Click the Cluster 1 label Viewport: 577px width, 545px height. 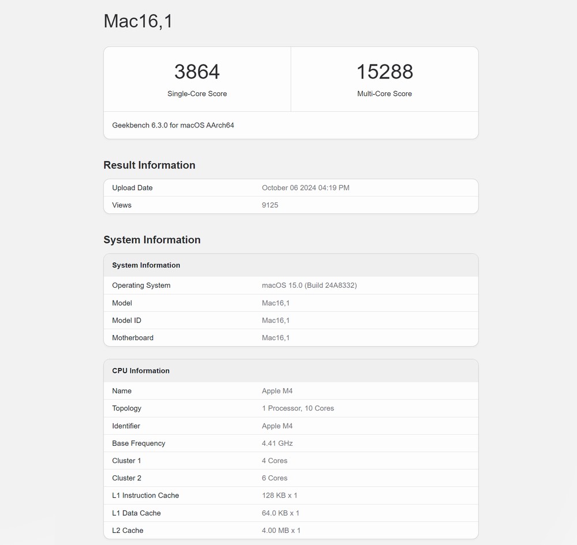pos(126,461)
